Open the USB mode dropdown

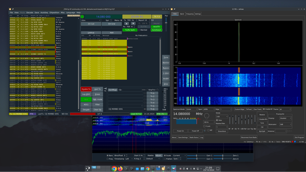point(222,117)
